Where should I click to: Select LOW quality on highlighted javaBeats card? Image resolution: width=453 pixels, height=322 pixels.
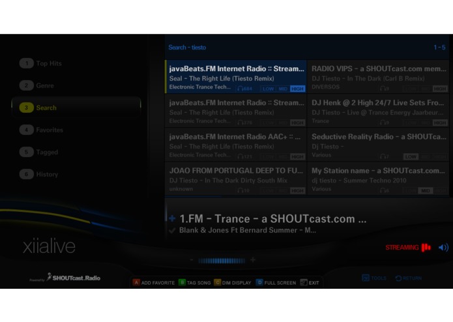click(268, 89)
